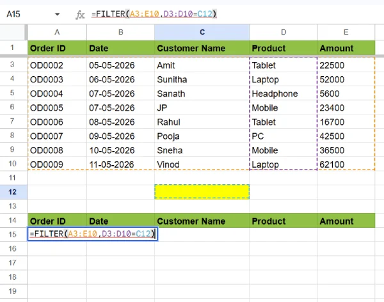Click the yellow highlighted cell C12

point(202,192)
